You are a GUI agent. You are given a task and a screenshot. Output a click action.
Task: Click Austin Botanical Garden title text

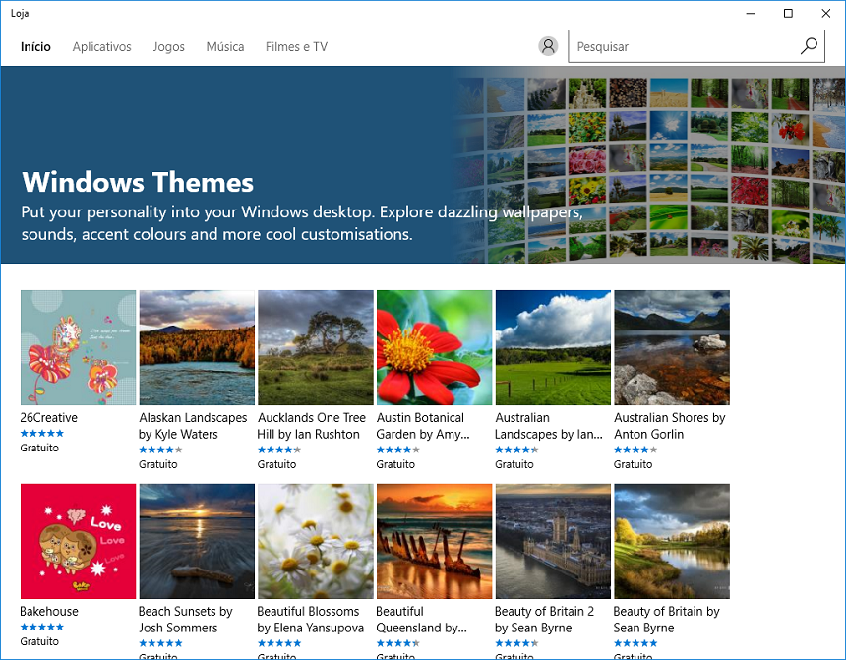(423, 426)
